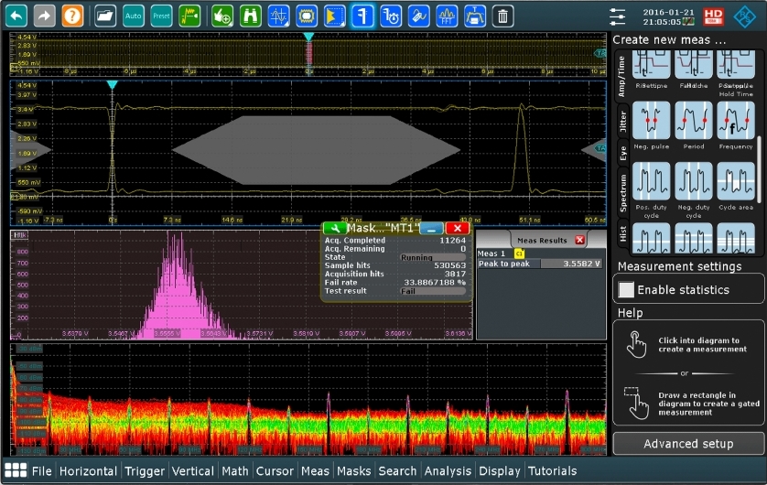Image resolution: width=767 pixels, height=485 pixels.
Task: Click the Advanced setup button
Action: [688, 444]
